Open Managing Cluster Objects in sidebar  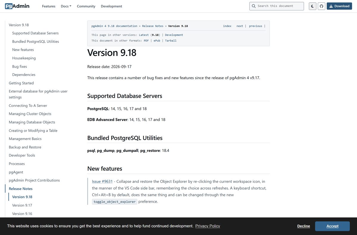tap(30, 114)
